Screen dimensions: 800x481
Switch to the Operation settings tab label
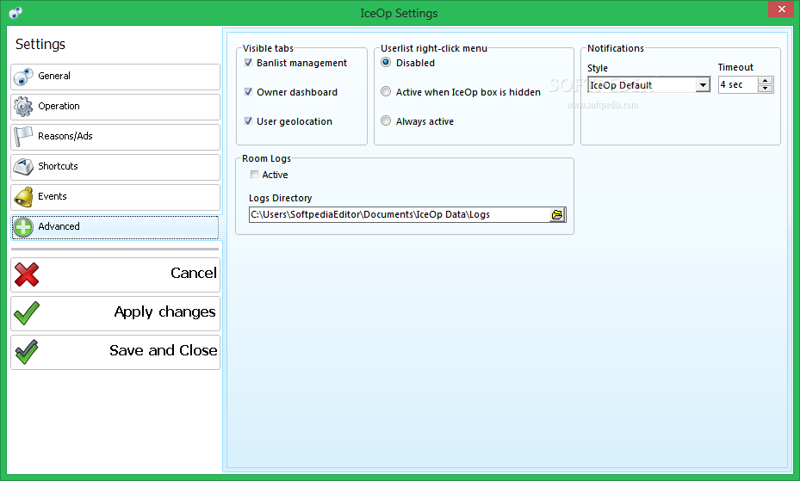click(59, 106)
